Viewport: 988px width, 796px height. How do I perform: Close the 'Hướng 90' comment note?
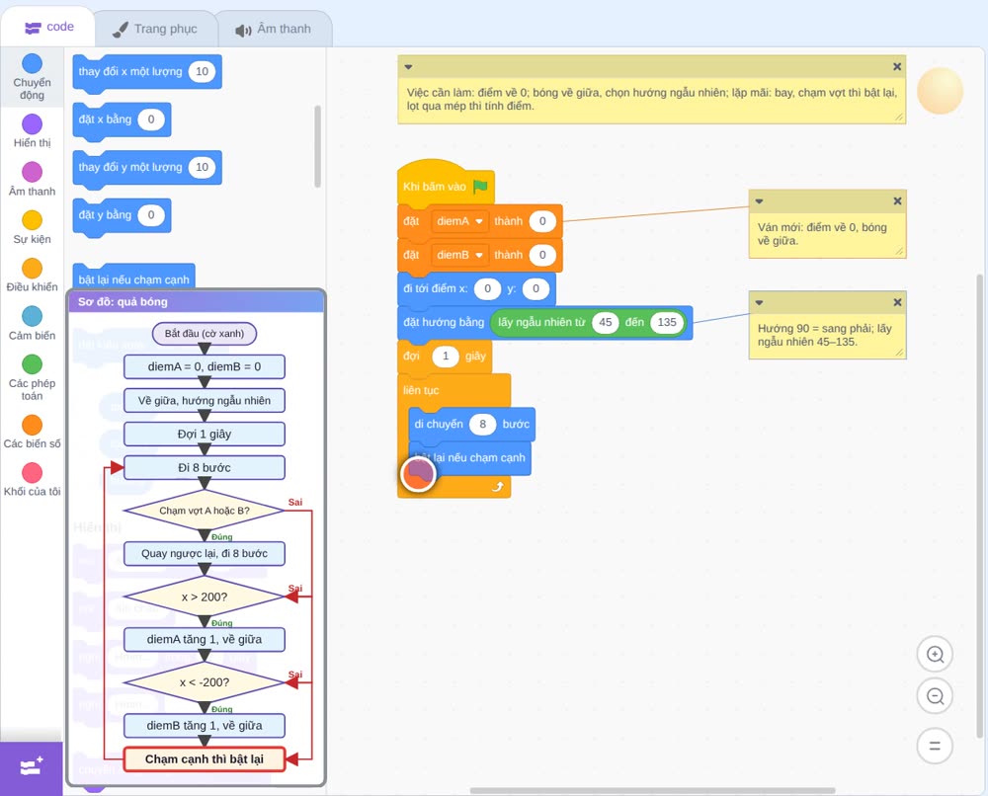897,302
